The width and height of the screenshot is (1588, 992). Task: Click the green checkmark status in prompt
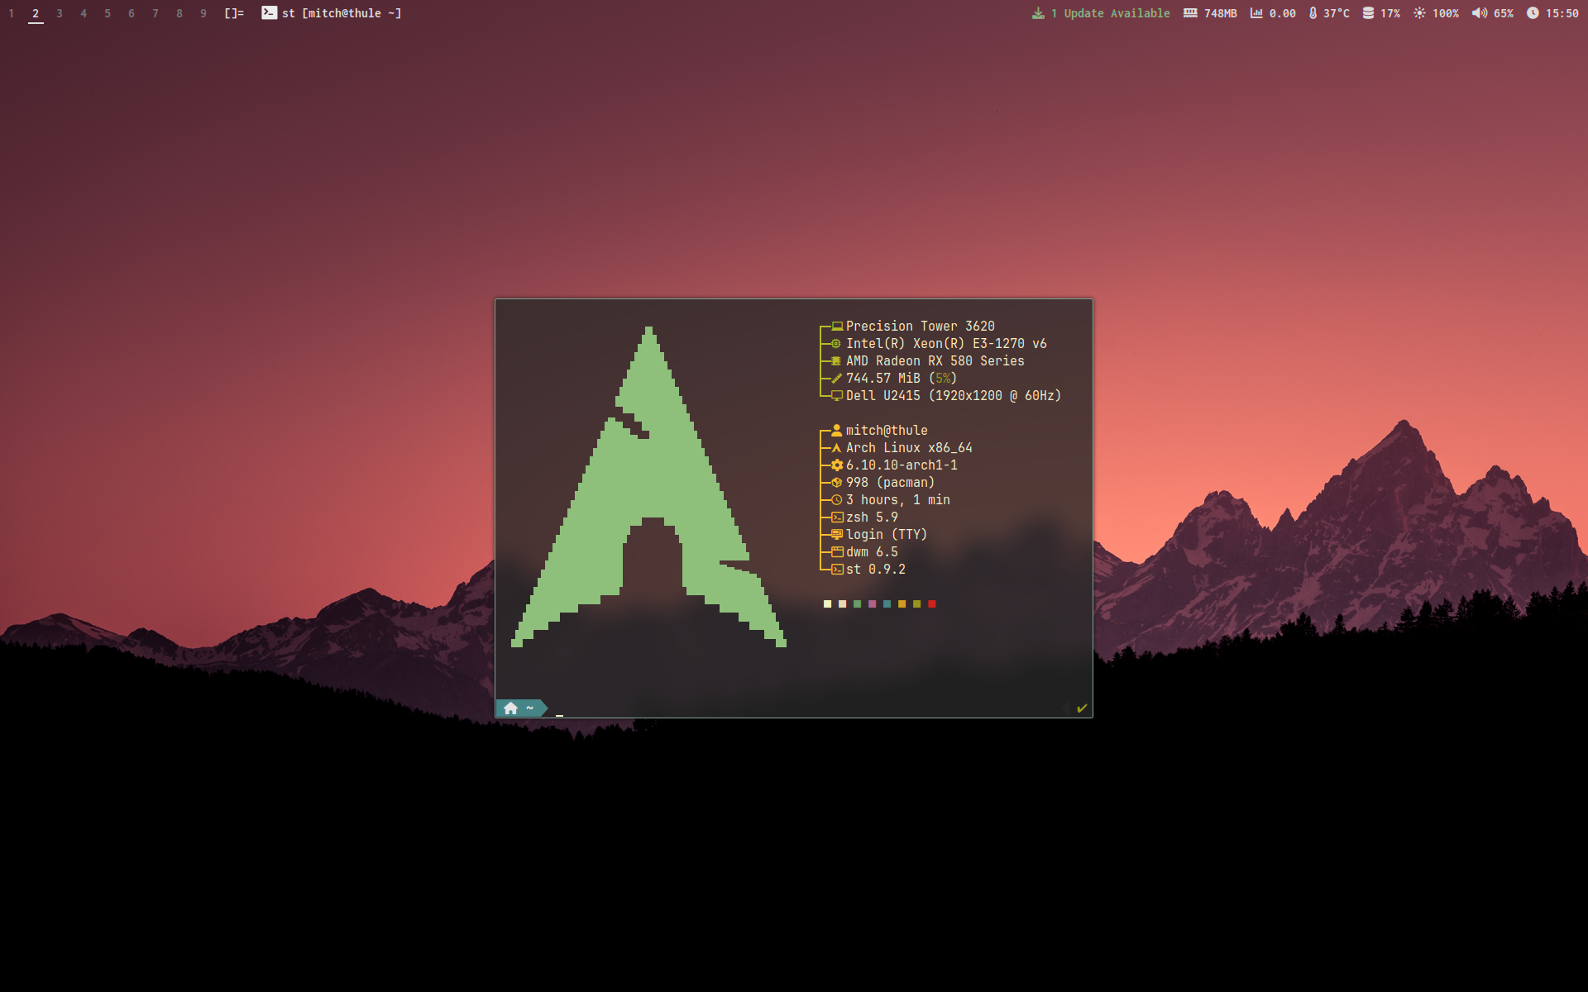(1082, 708)
